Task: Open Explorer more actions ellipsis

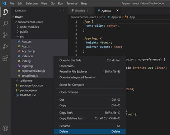Action: [x=62, y=11]
